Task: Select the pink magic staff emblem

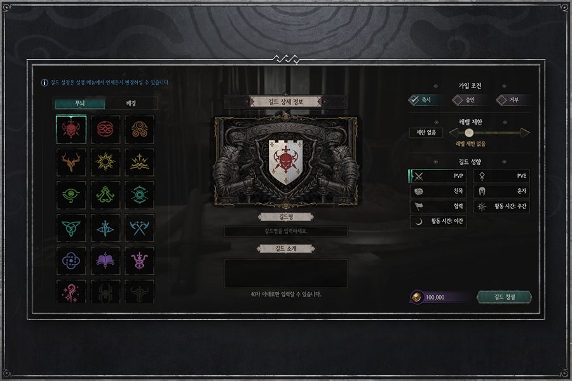Action: coord(71,291)
